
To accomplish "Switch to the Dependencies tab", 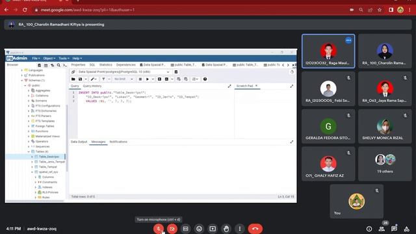I will tap(125, 65).
